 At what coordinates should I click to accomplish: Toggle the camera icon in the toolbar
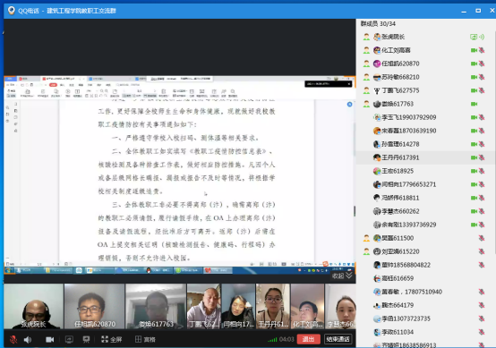(x=49, y=339)
